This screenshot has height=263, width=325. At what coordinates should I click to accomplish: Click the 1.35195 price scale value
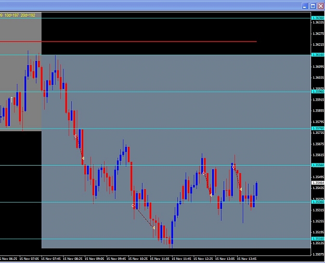318,232
